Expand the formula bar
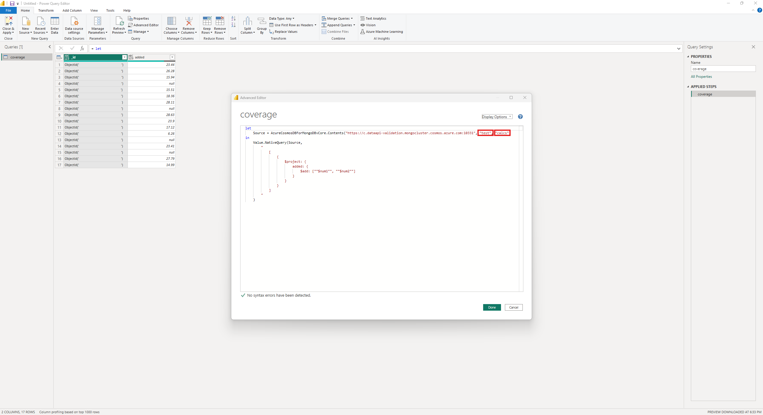763x415 pixels. tap(679, 49)
